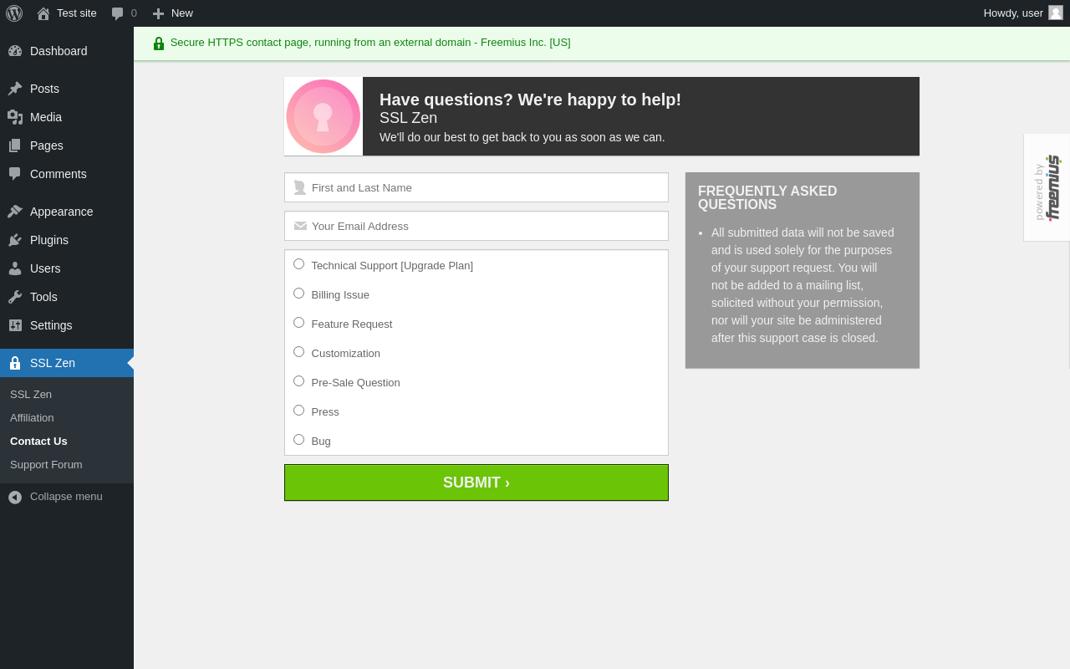Choose the Feature Request radio option
Viewport: 1070px width, 669px height.
pos(298,323)
